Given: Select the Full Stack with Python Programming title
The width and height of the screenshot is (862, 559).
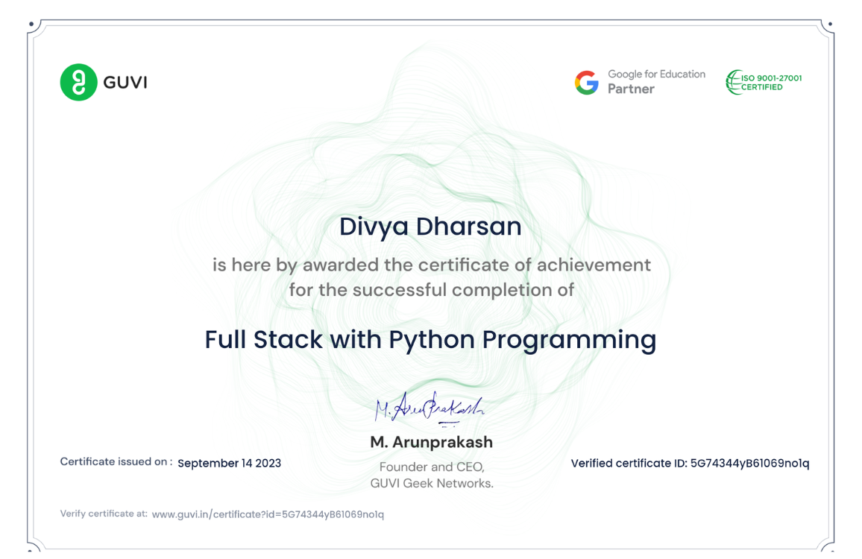Looking at the screenshot, I should [430, 340].
